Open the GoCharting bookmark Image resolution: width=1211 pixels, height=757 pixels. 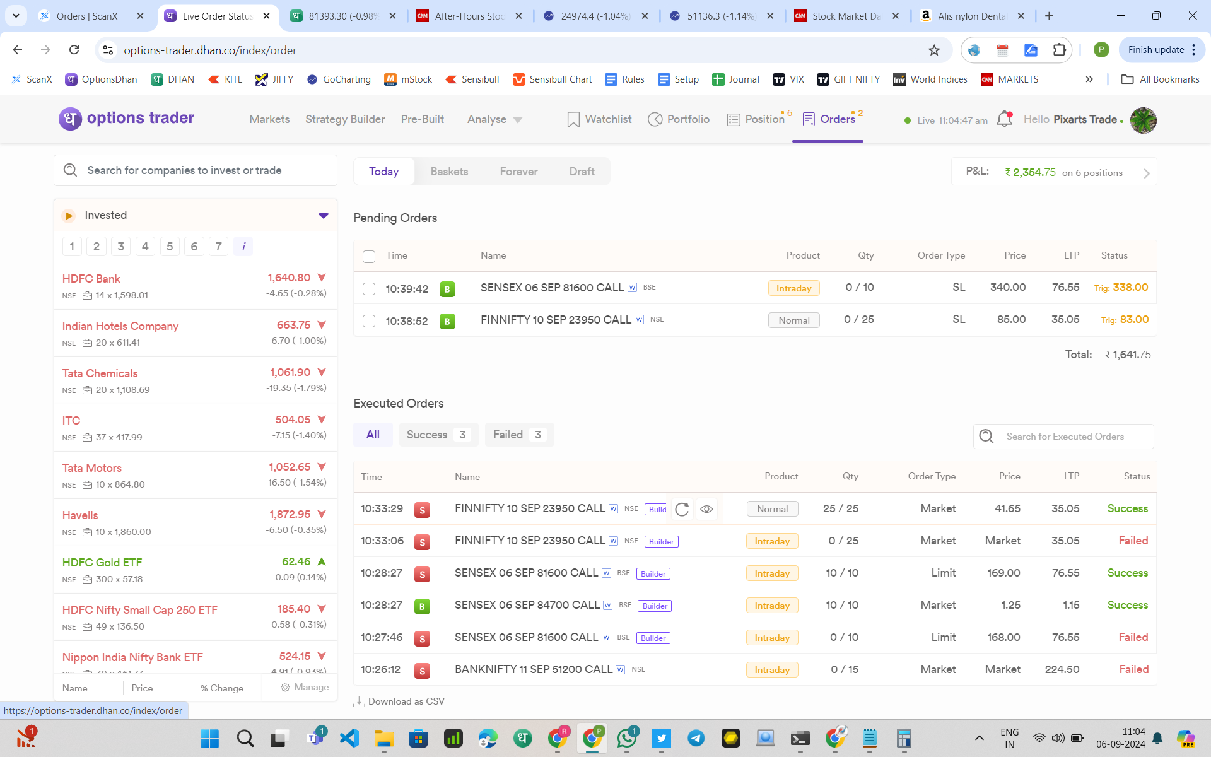(x=339, y=79)
